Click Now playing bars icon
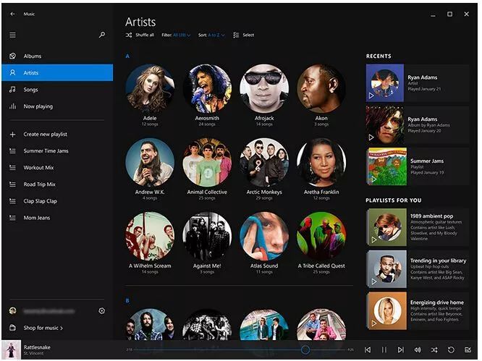The image size is (482, 361). 12,106
